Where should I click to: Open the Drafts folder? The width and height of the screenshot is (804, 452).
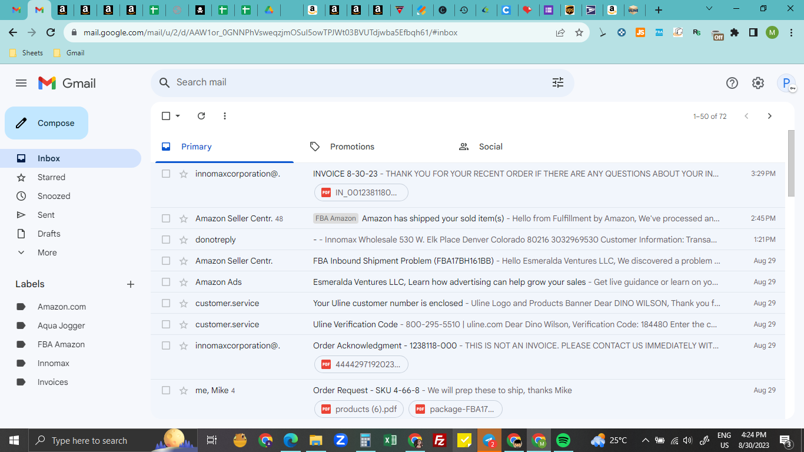point(71,234)
